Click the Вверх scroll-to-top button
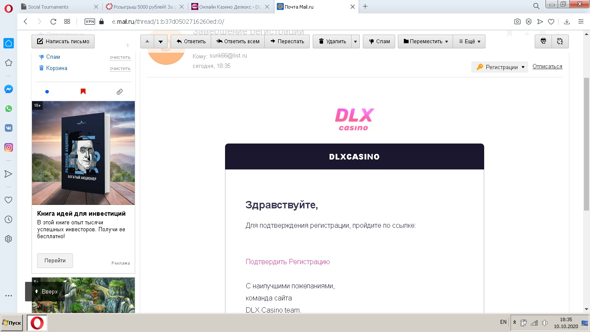Viewport: 590px width, 332px height. click(x=46, y=292)
